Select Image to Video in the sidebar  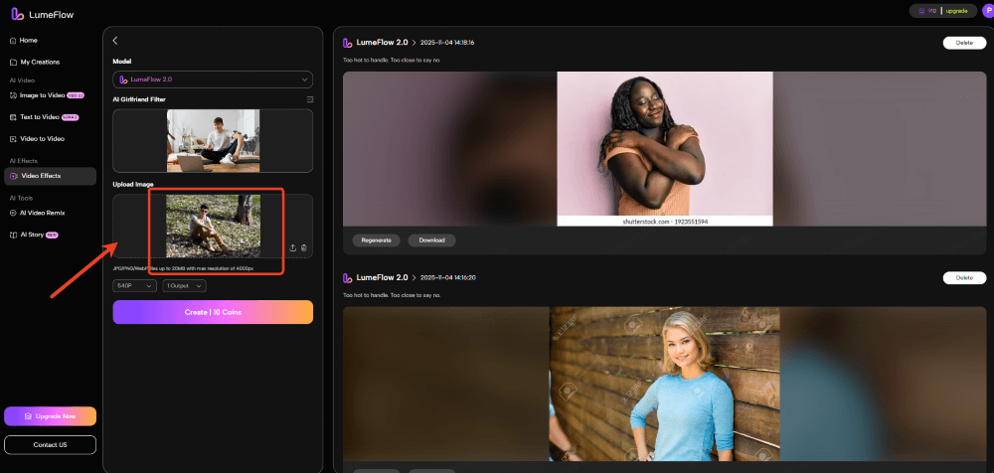pyautogui.click(x=44, y=95)
